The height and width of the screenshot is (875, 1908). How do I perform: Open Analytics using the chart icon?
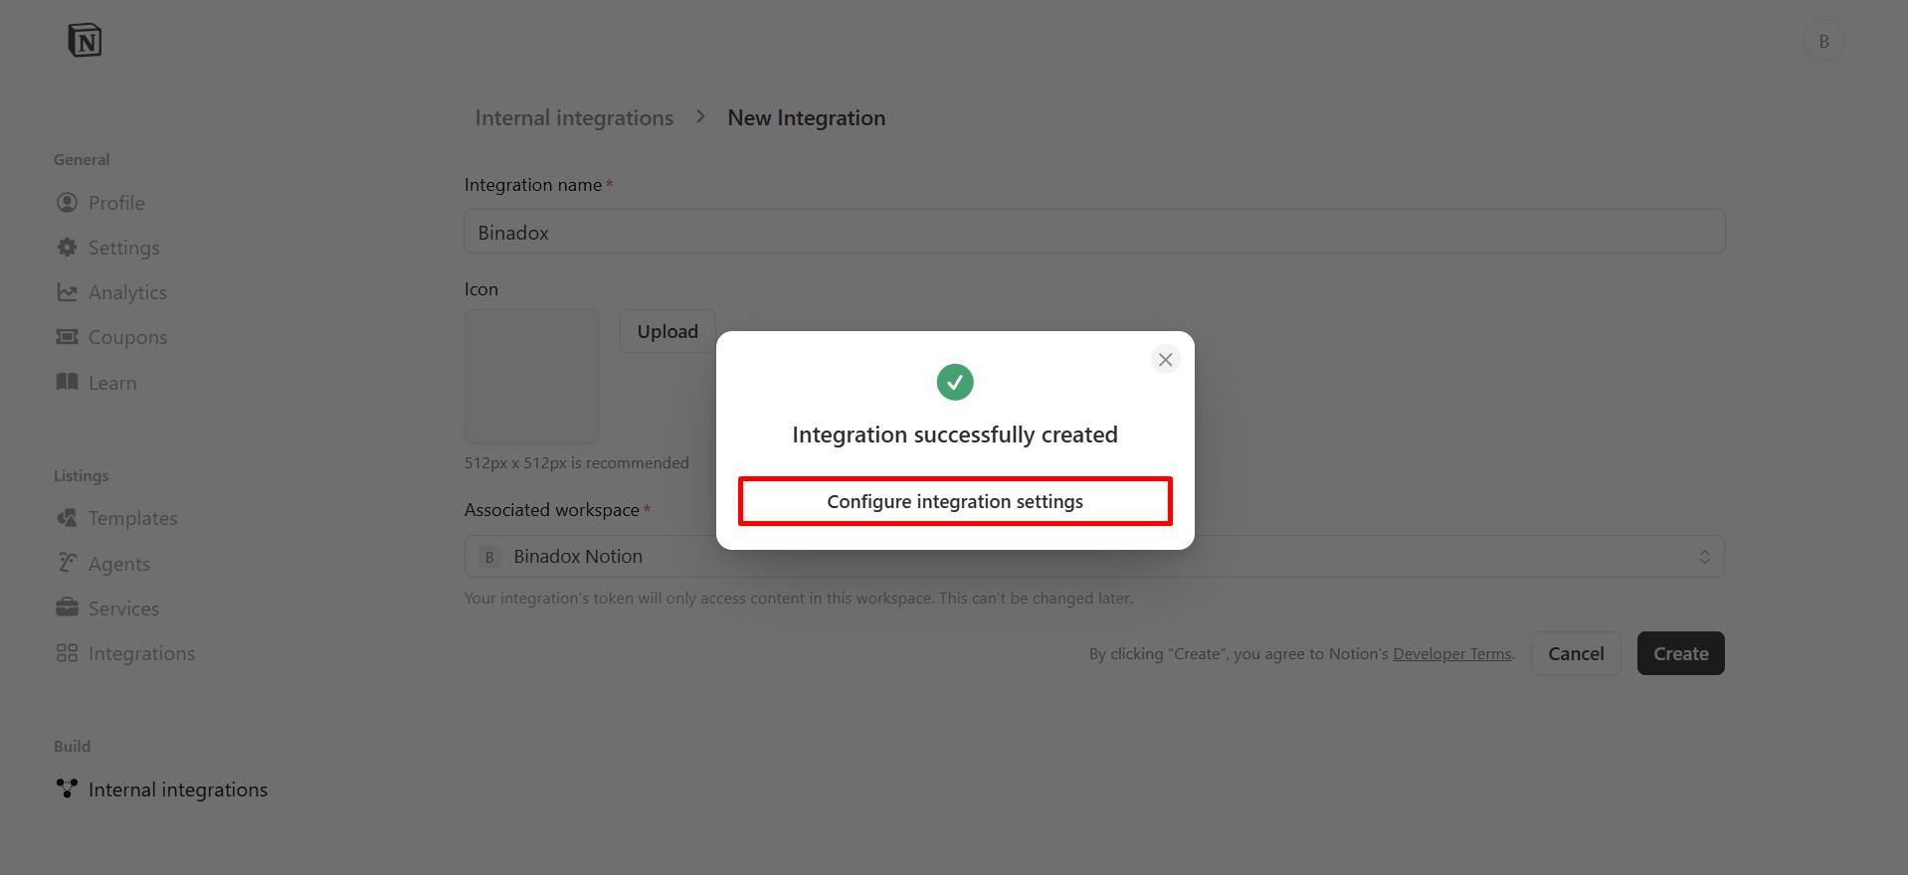tap(66, 291)
